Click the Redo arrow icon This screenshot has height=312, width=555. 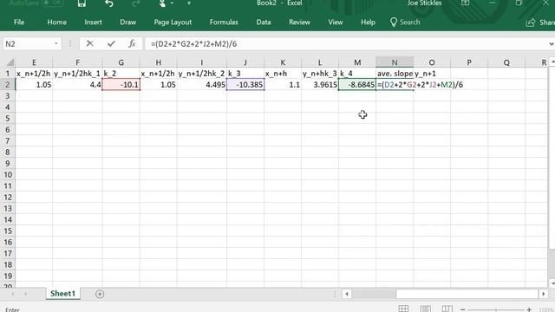(136, 3)
